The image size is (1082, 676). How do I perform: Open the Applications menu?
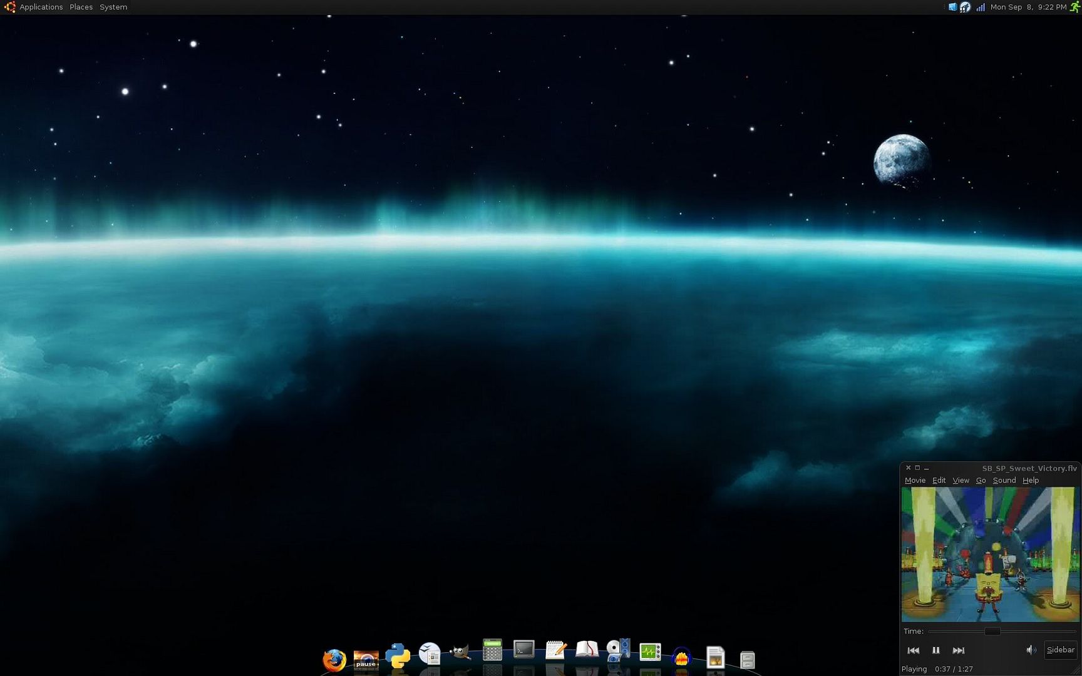(41, 7)
